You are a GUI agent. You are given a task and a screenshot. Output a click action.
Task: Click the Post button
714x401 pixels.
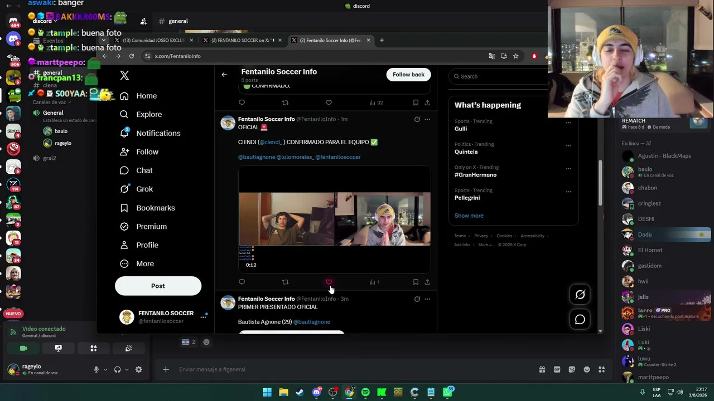pyautogui.click(x=158, y=286)
